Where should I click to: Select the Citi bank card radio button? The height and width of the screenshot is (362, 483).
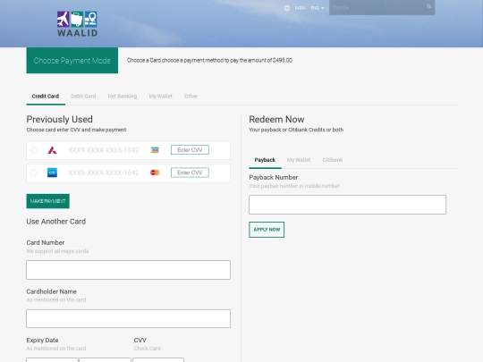tap(34, 173)
